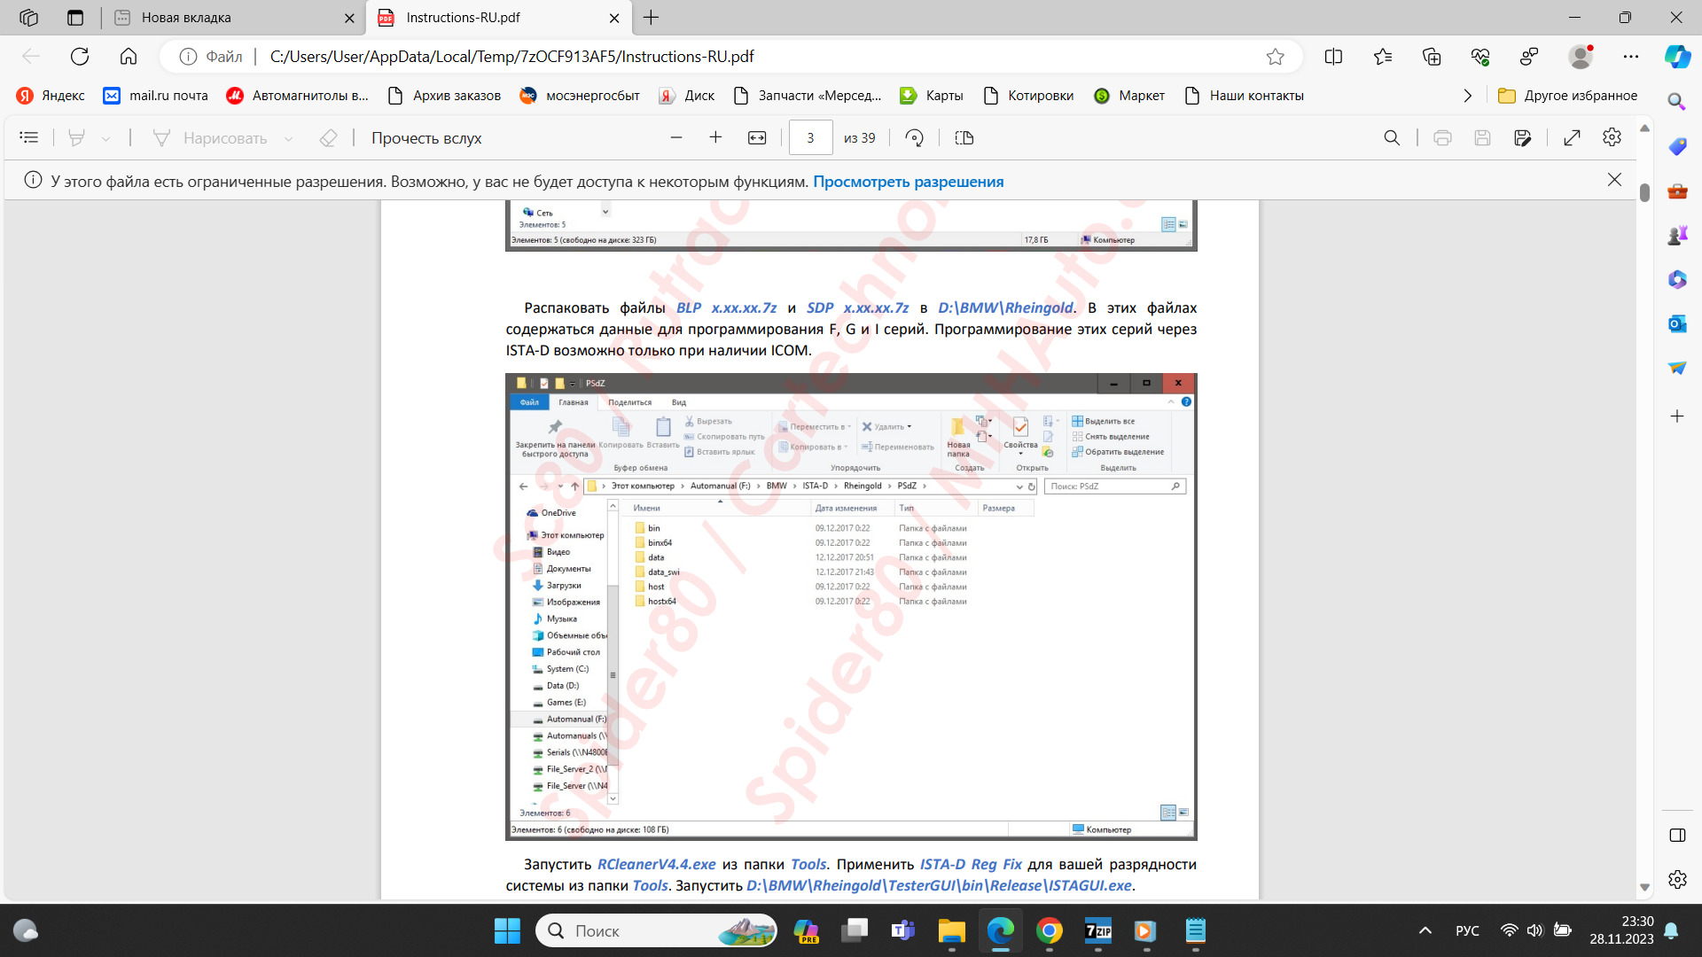Expand Draw tool options arrow
1702x957 pixels.
click(288, 138)
